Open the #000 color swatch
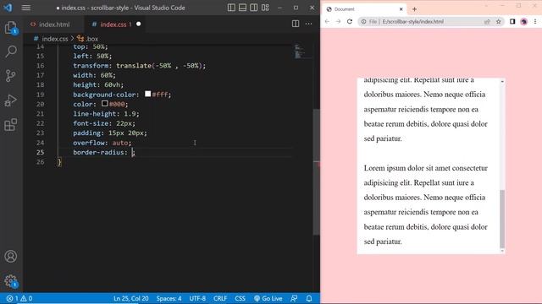Viewport: 542px width, 304px height. click(x=105, y=103)
